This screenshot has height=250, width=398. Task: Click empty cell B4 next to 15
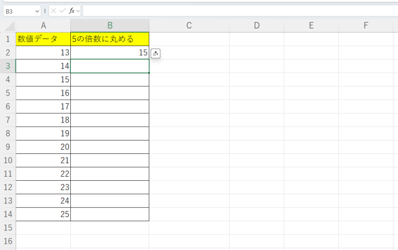pyautogui.click(x=110, y=80)
